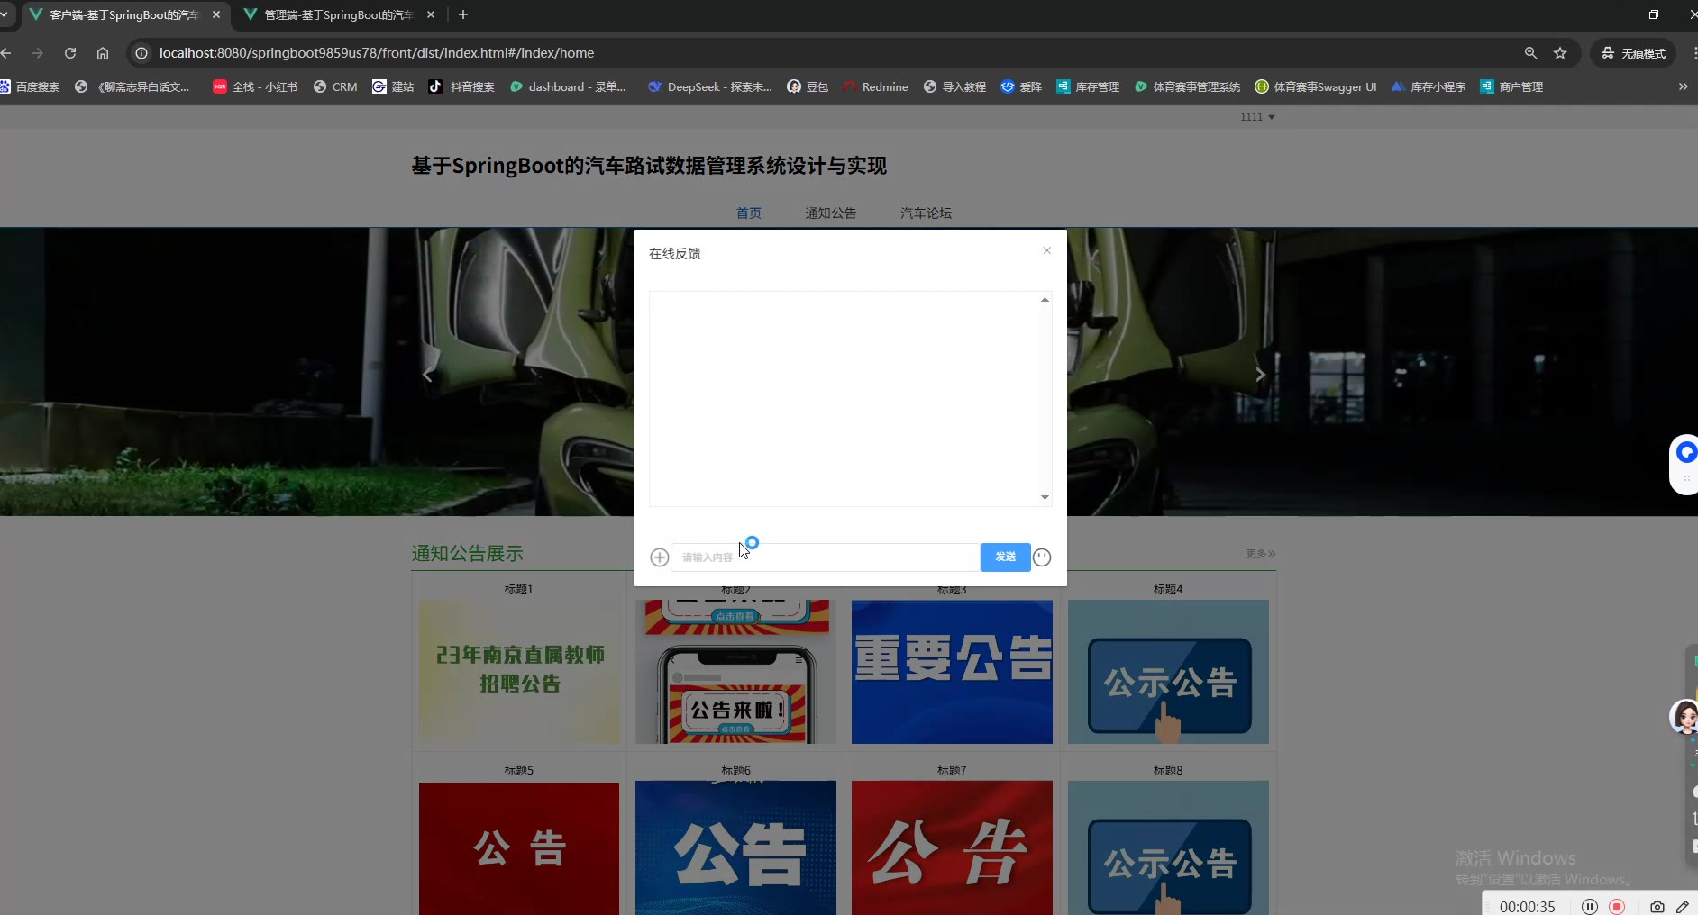Open the 汽车论坛 navigation tab
Image resolution: width=1698 pixels, height=915 pixels.
coord(926,213)
